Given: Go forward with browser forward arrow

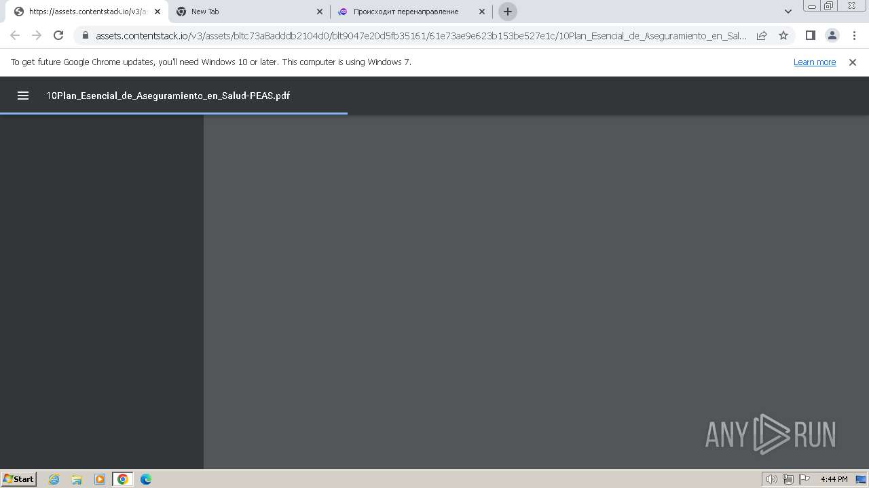Looking at the screenshot, I should (37, 35).
